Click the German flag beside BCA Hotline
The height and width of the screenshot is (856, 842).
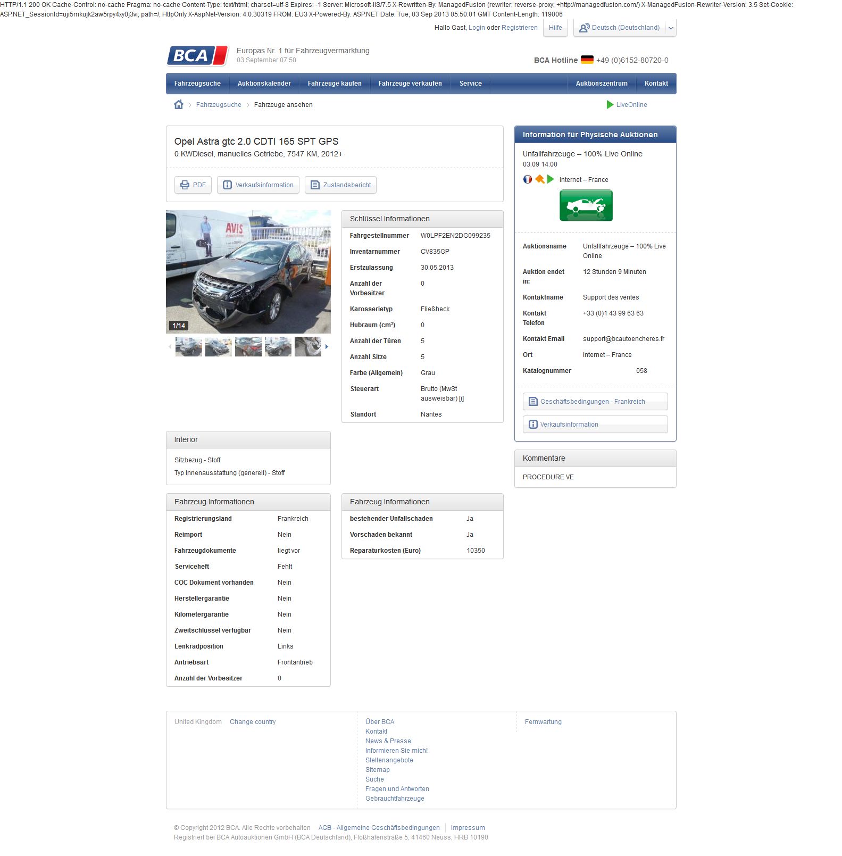[587, 60]
